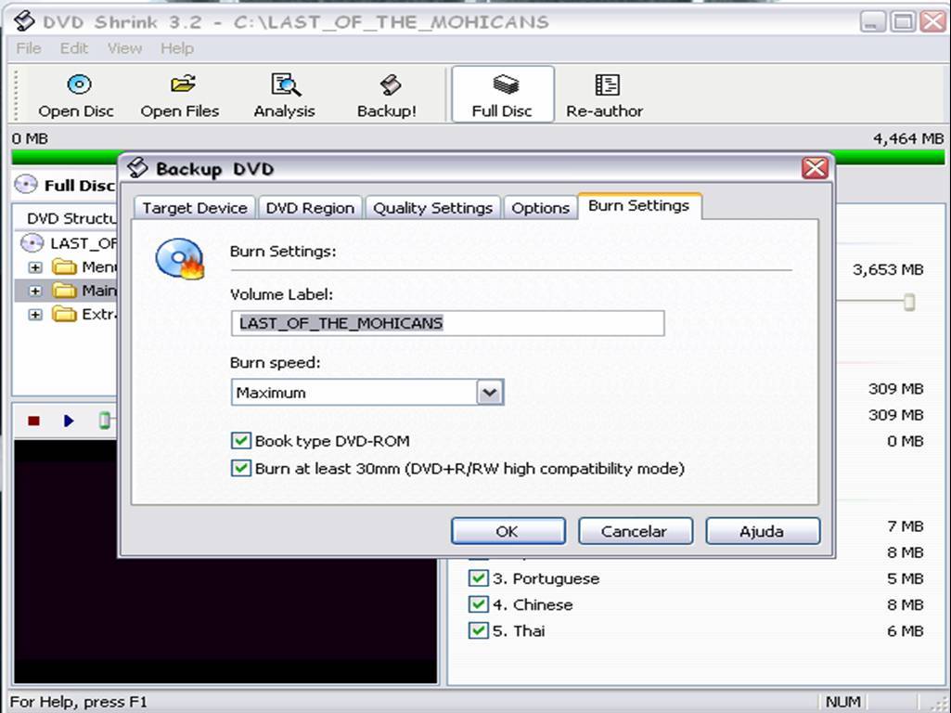Open the Help menu
The image size is (951, 713).
coord(177,48)
